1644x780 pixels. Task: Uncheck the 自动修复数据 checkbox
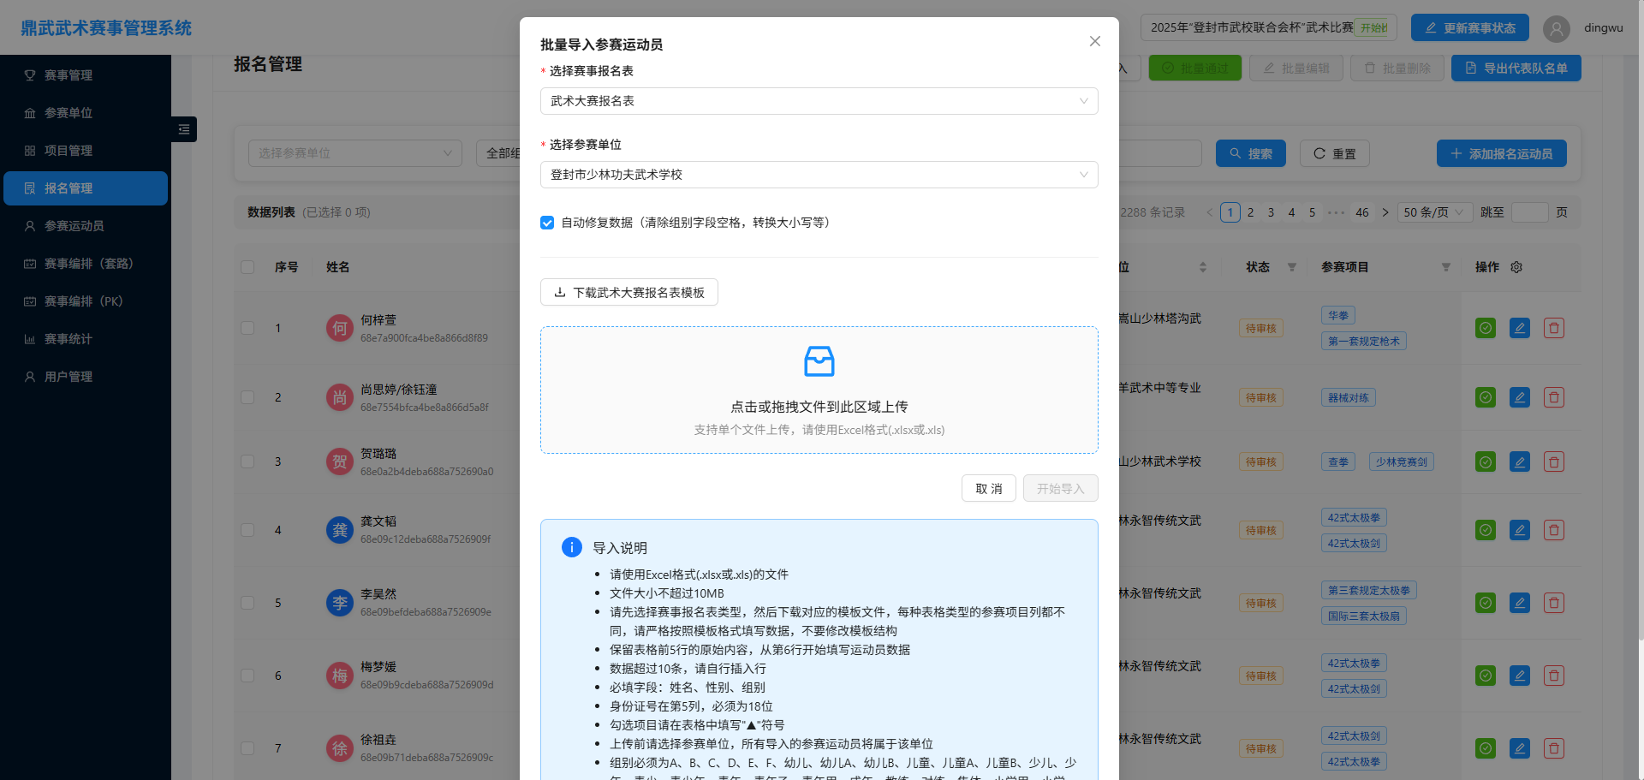point(547,223)
